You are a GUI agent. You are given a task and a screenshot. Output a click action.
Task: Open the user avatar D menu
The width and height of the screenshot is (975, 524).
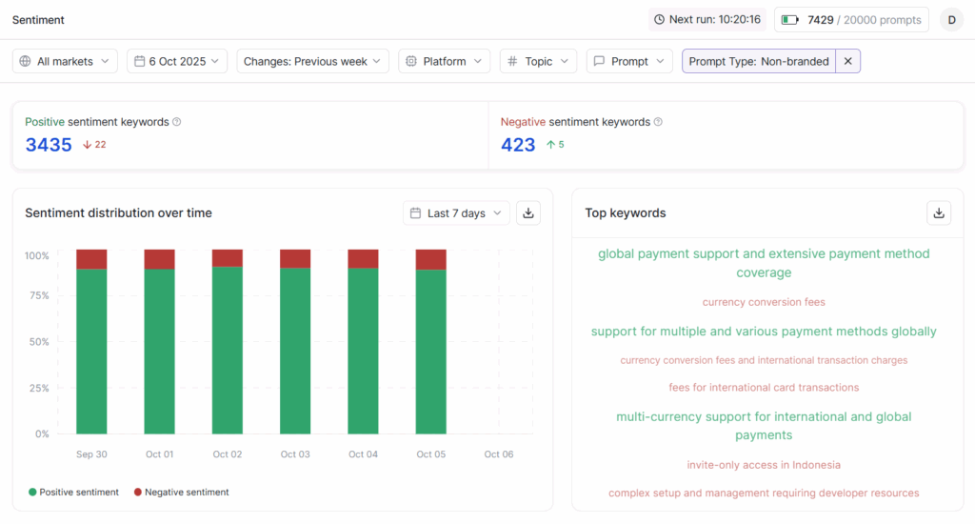click(x=951, y=20)
